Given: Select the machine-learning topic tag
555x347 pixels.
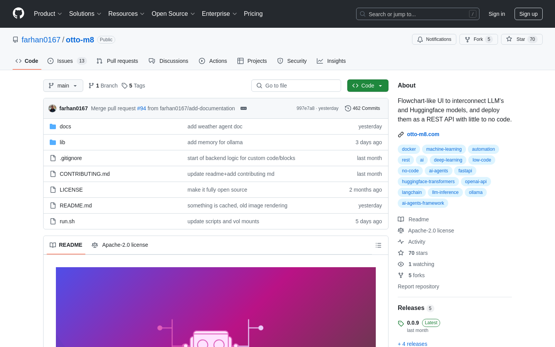Looking at the screenshot, I should 444,149.
